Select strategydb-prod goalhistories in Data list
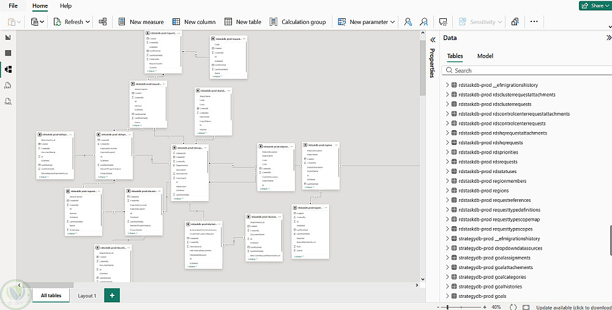This screenshot has width=612, height=310. point(490,287)
